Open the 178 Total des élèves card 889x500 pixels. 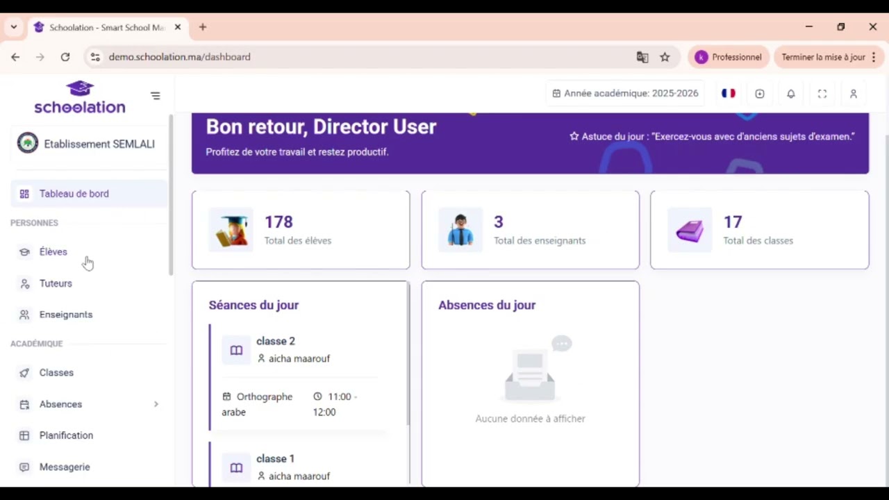tap(301, 230)
